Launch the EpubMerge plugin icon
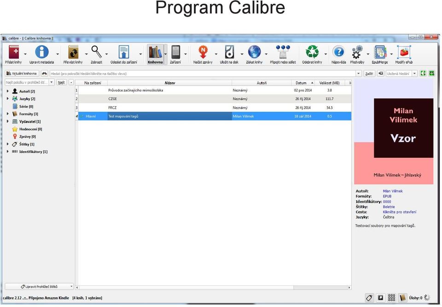The height and width of the screenshot is (307, 442). tap(380, 52)
